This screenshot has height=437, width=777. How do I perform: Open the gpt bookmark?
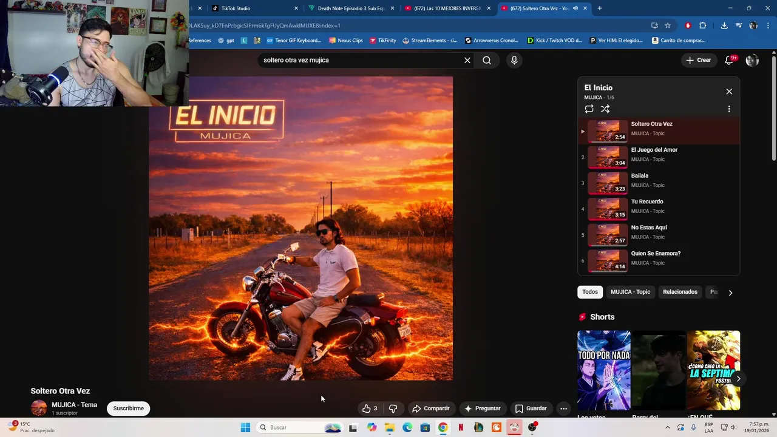click(x=226, y=41)
